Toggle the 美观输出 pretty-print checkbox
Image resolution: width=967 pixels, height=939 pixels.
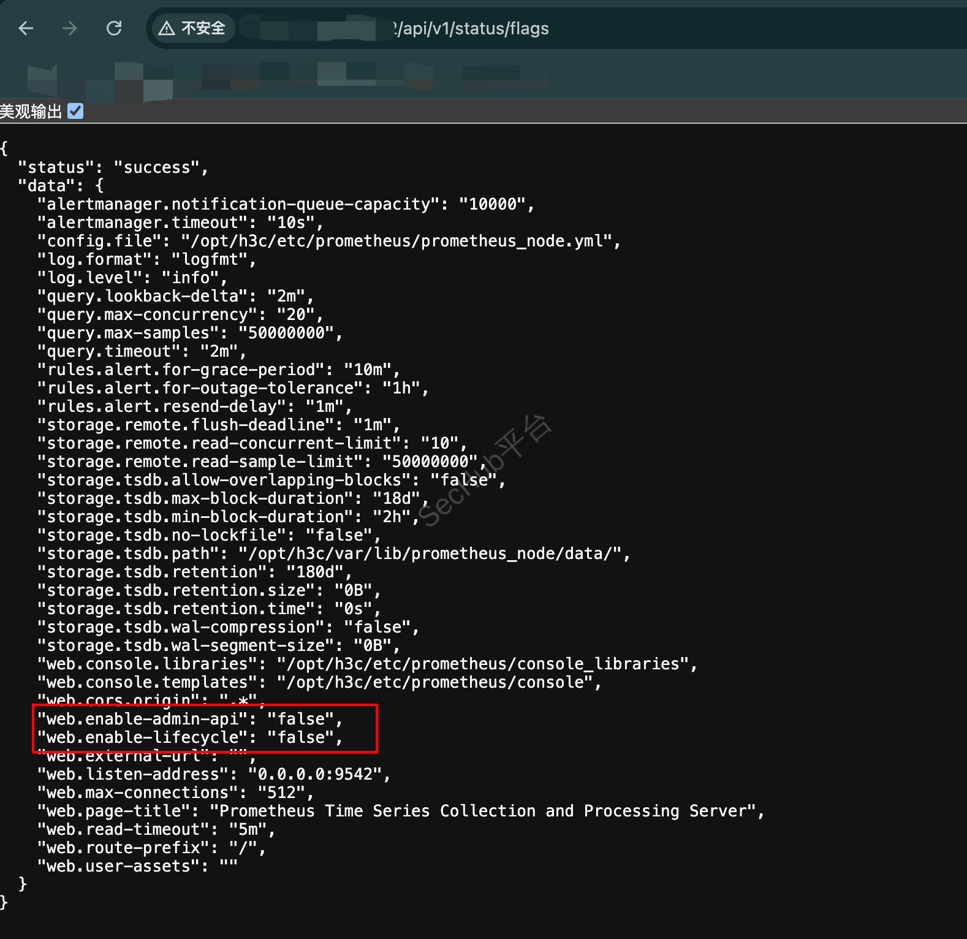(x=75, y=111)
